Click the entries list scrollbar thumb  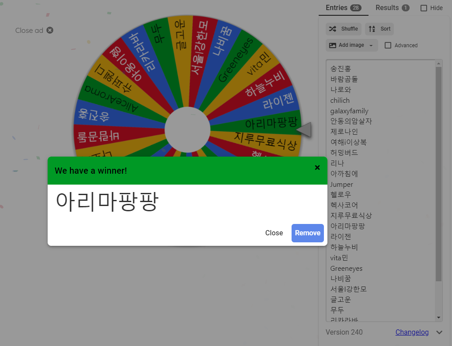(x=439, y=174)
